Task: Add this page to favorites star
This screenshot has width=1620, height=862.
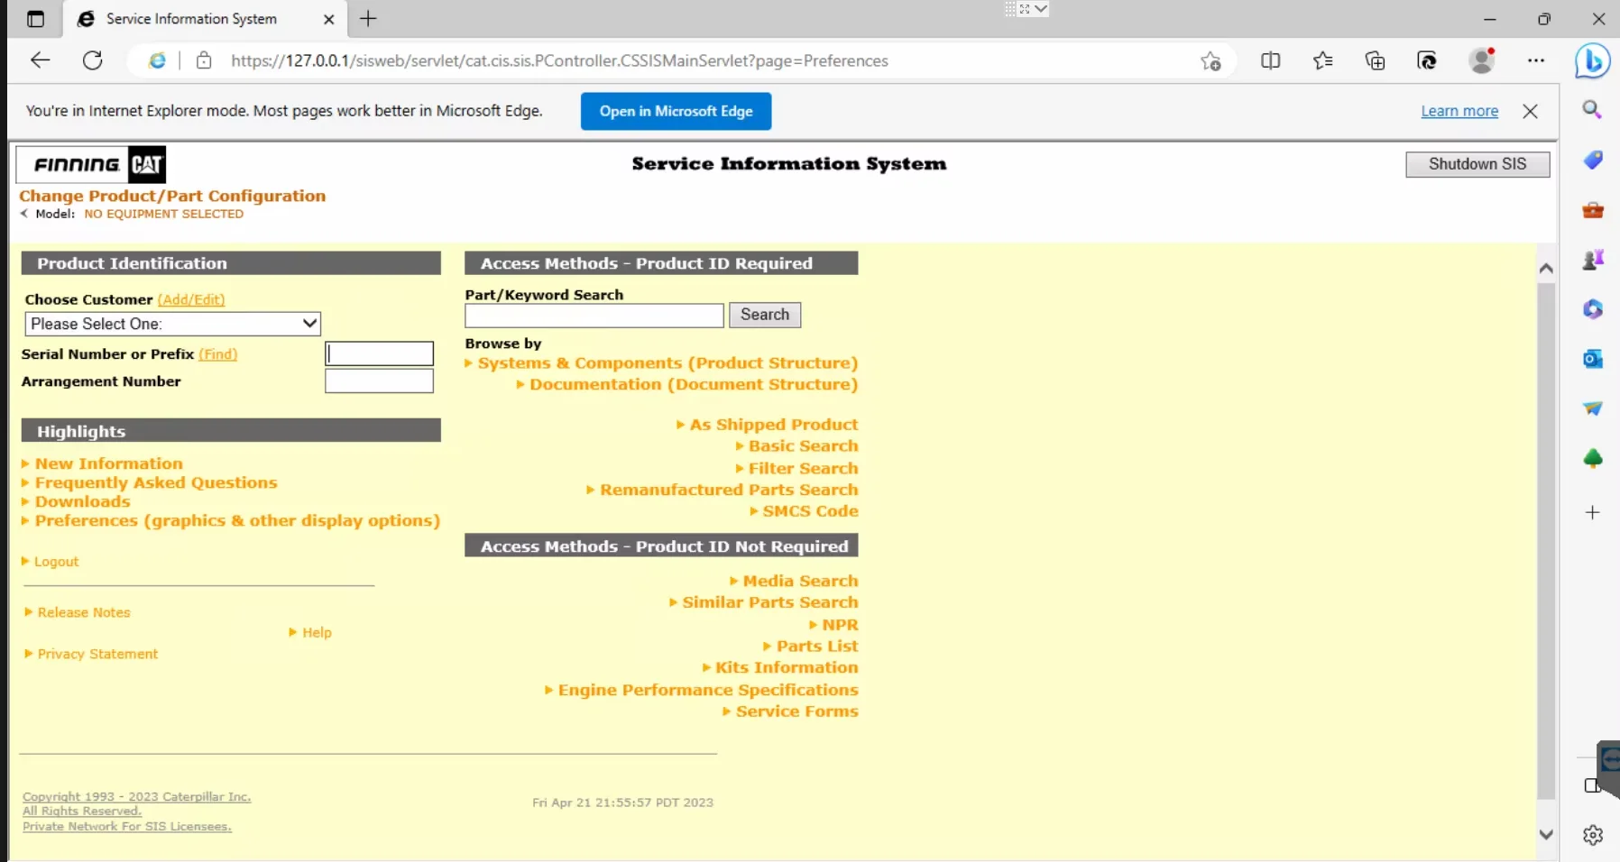Action: click(x=1210, y=60)
